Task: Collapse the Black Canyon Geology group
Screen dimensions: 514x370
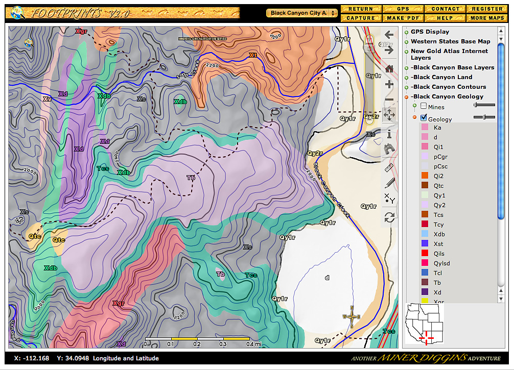Action: pyautogui.click(x=406, y=96)
